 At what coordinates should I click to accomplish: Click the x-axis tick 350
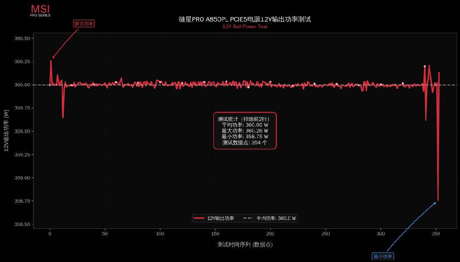436,234
